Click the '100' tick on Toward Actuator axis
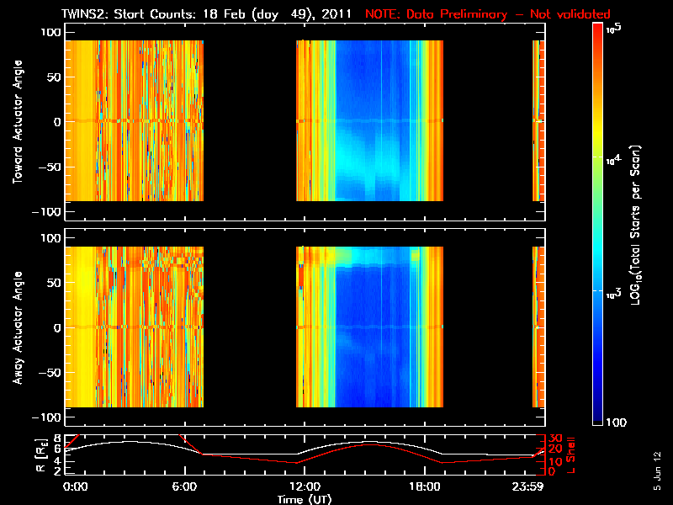This screenshot has height=505, width=673. point(50,32)
